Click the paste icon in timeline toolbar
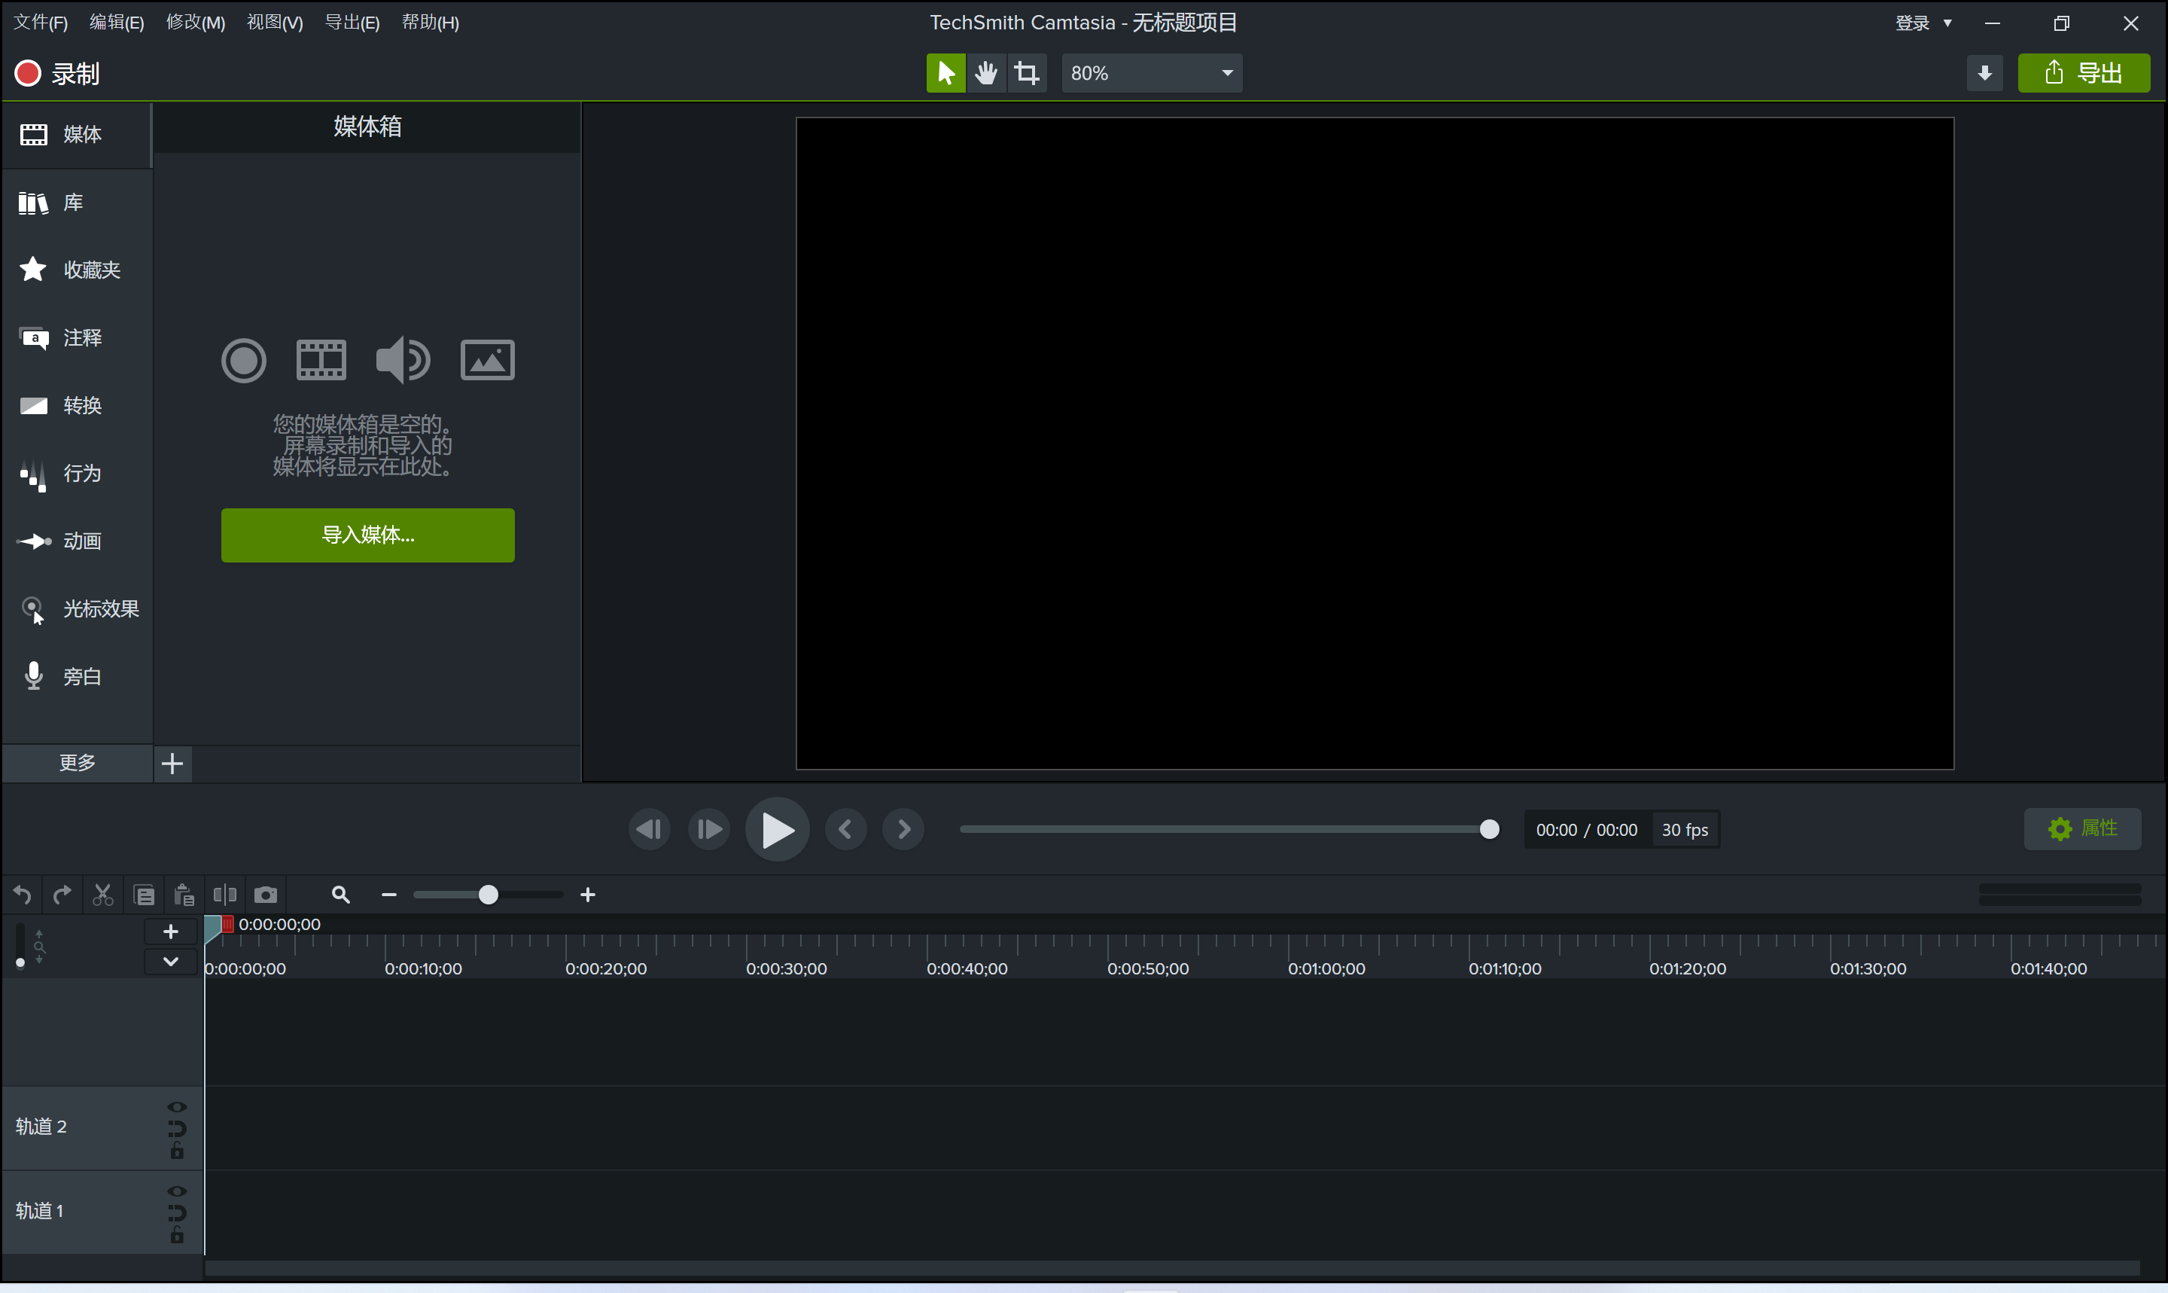 (x=184, y=895)
